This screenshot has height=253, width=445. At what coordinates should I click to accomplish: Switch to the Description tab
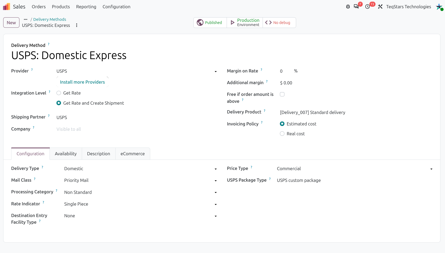tap(99, 154)
